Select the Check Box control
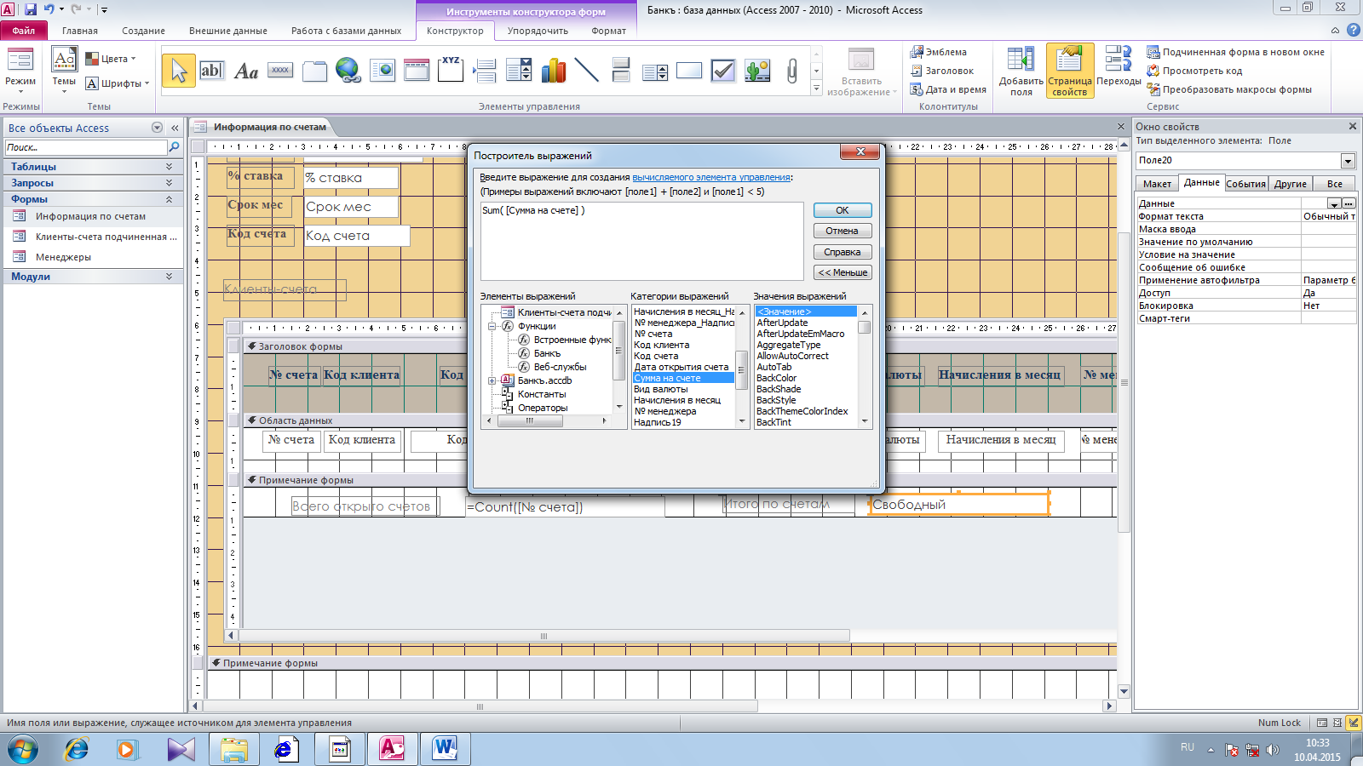The image size is (1363, 766). click(723, 71)
